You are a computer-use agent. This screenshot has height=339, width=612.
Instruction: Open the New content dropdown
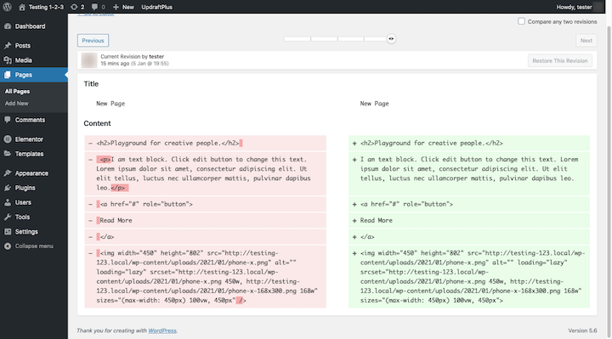tap(123, 7)
